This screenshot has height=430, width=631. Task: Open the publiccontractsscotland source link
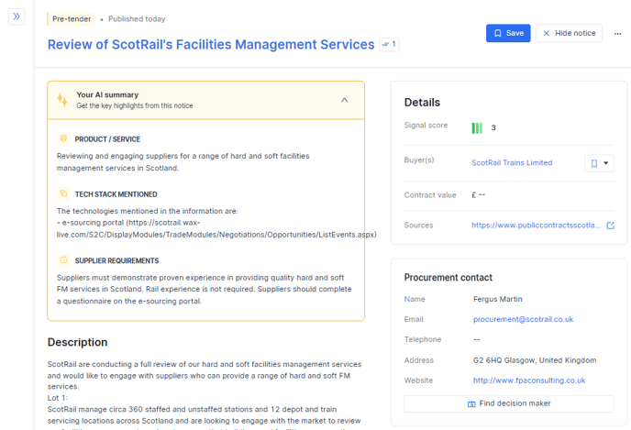[x=536, y=226]
